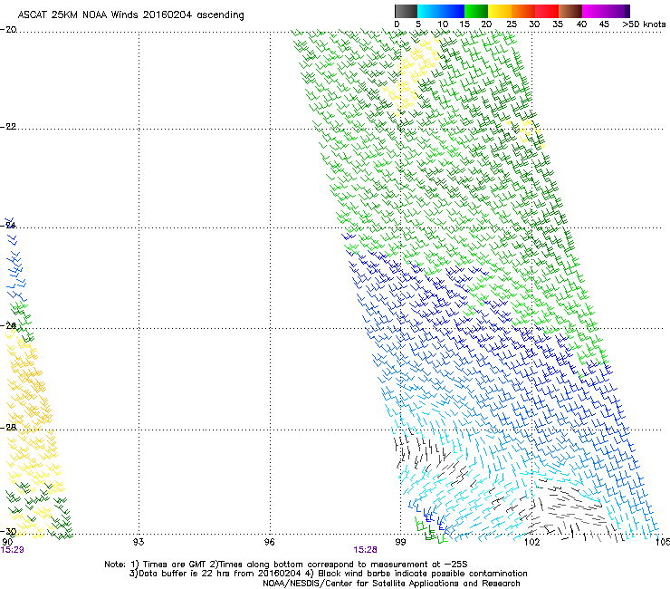Click the '>50 knots' legend label

pos(644,24)
